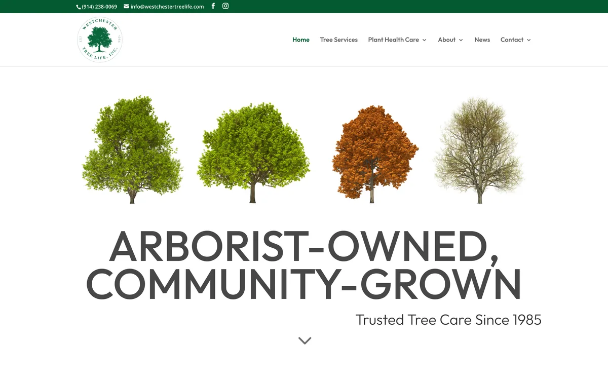This screenshot has width=608, height=380.
Task: Click 'Trusted Tree Care Since 1985' text
Action: click(448, 320)
